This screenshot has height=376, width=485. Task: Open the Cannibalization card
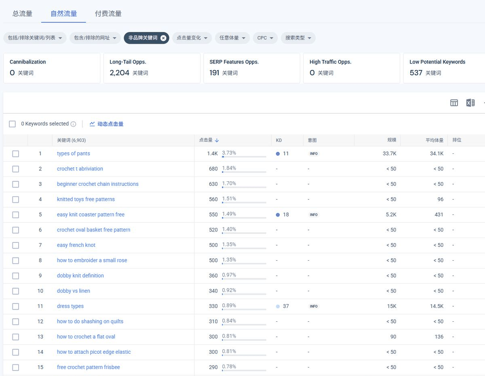[x=52, y=68]
